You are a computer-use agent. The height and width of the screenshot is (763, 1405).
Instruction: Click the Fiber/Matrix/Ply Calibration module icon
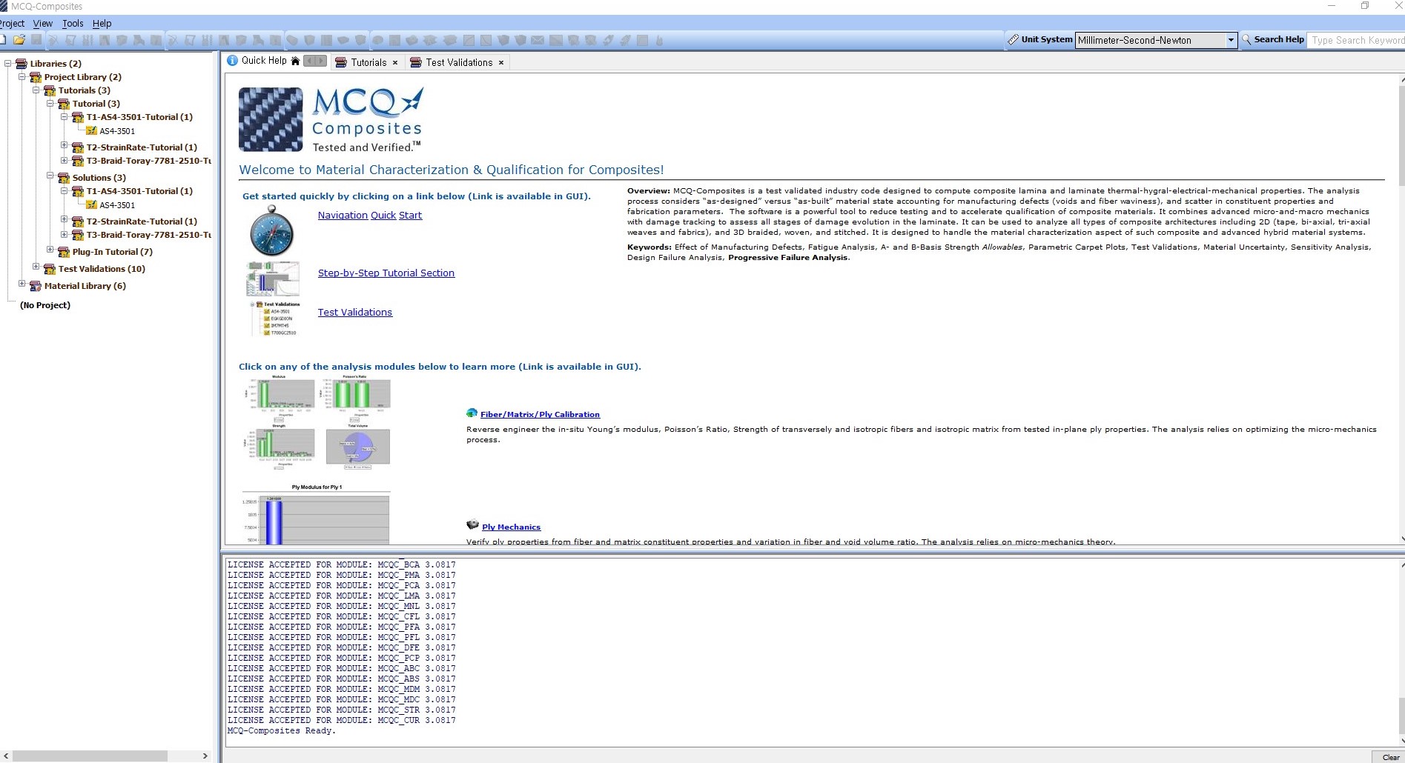(x=472, y=413)
